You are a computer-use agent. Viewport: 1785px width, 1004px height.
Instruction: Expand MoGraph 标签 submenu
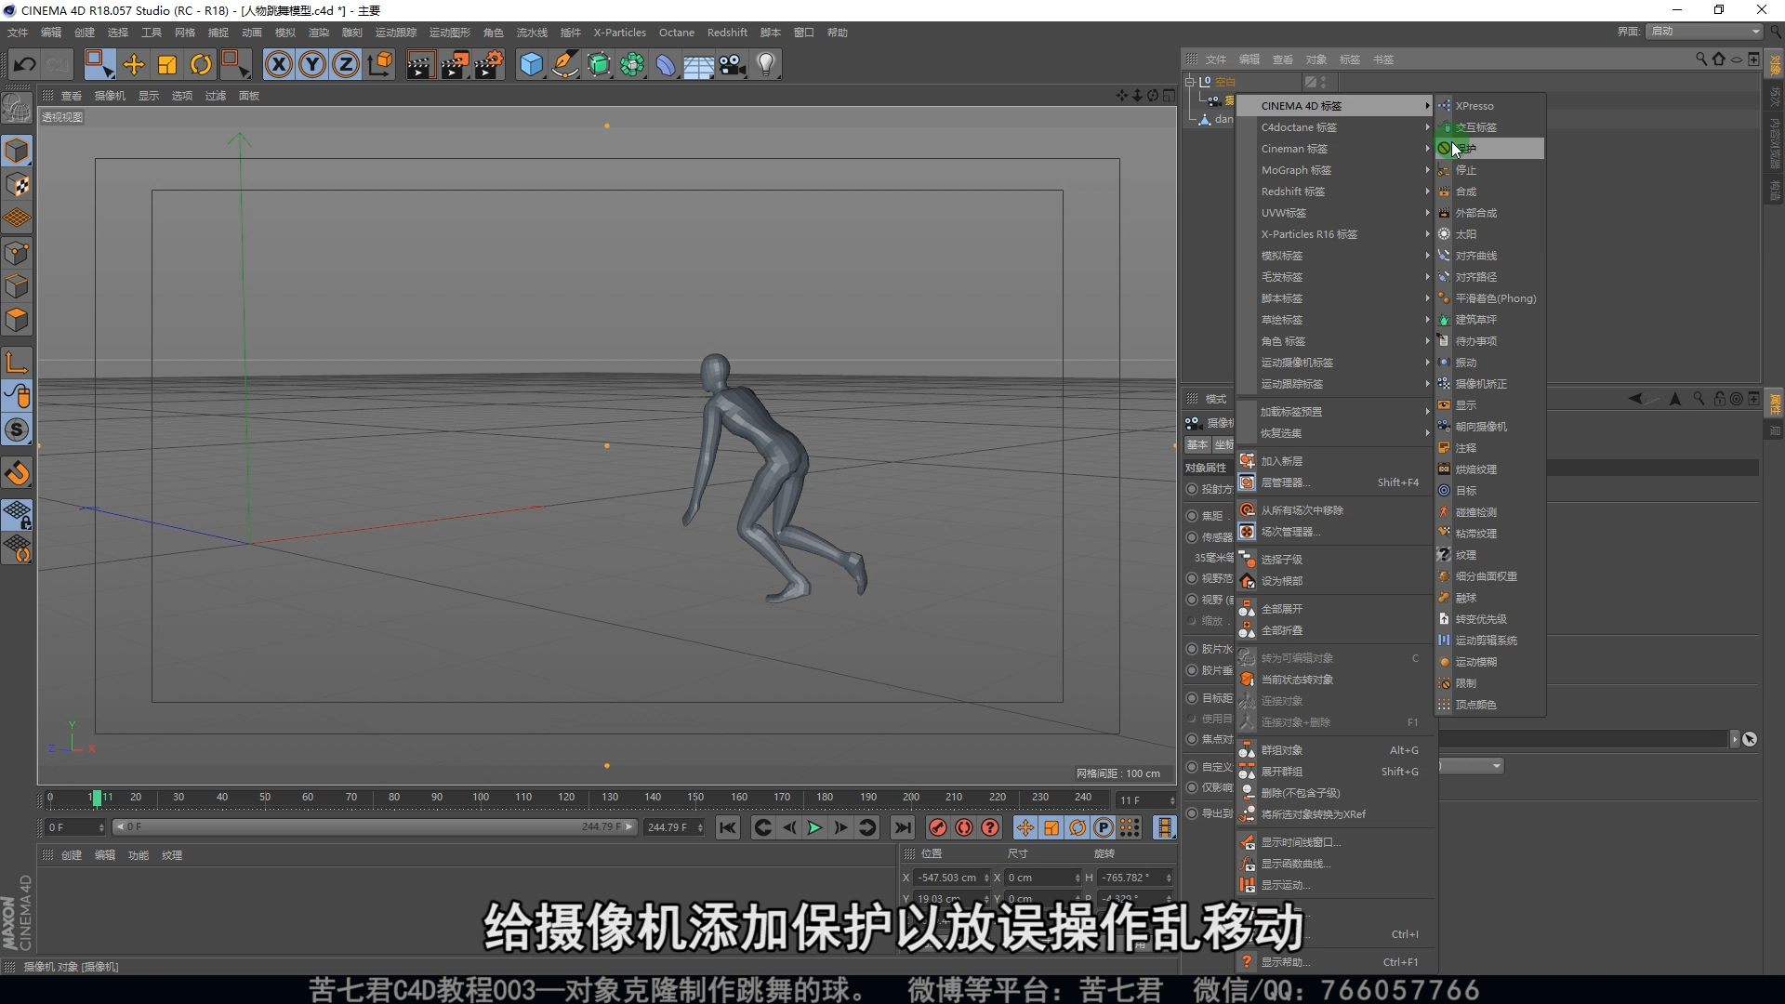pos(1335,170)
